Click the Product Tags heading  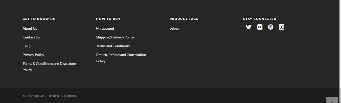[184, 19]
